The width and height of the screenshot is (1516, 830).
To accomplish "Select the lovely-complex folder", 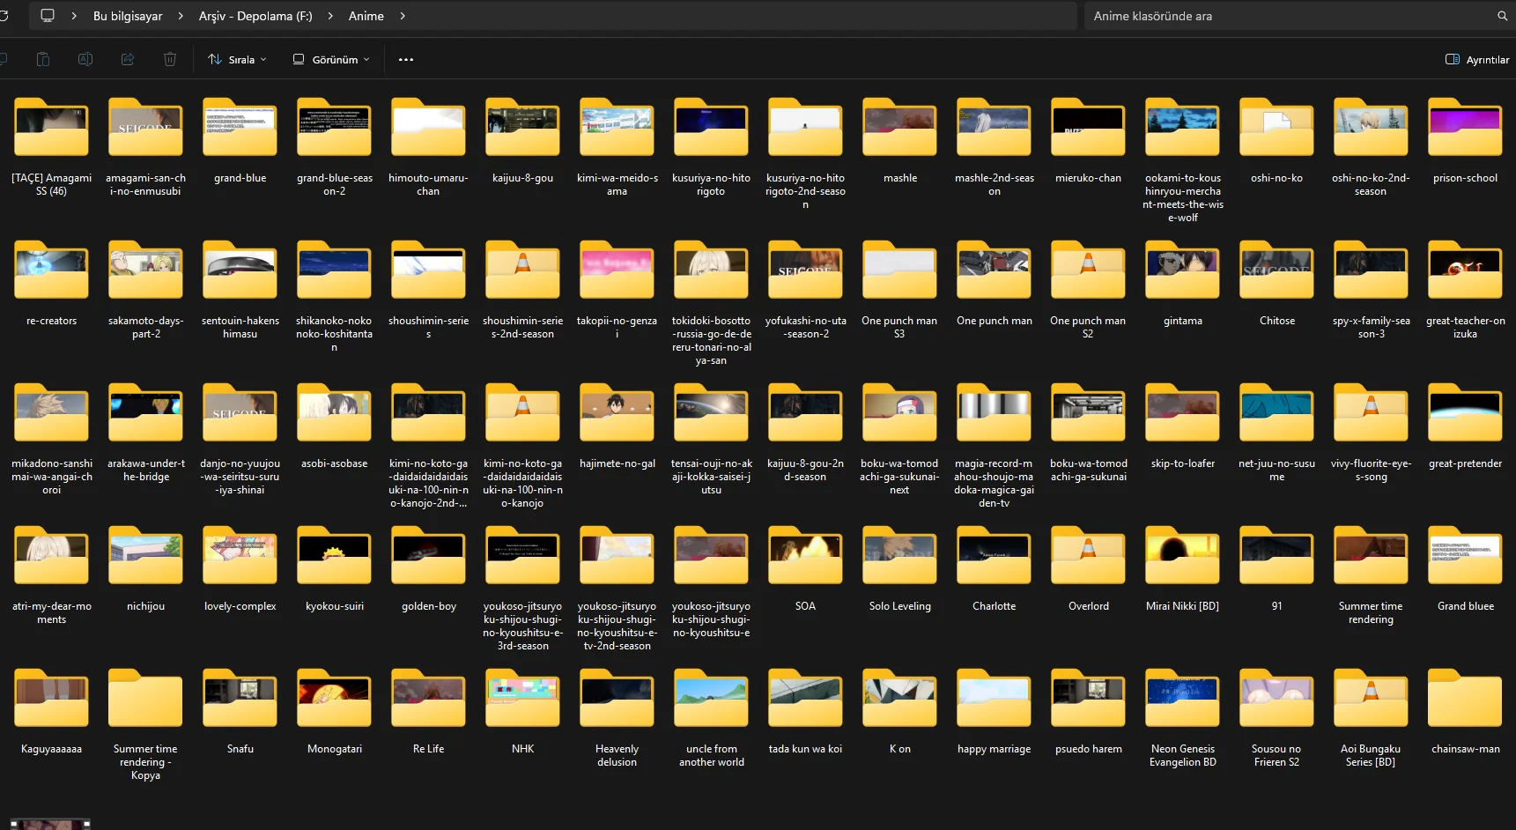I will (x=240, y=569).
